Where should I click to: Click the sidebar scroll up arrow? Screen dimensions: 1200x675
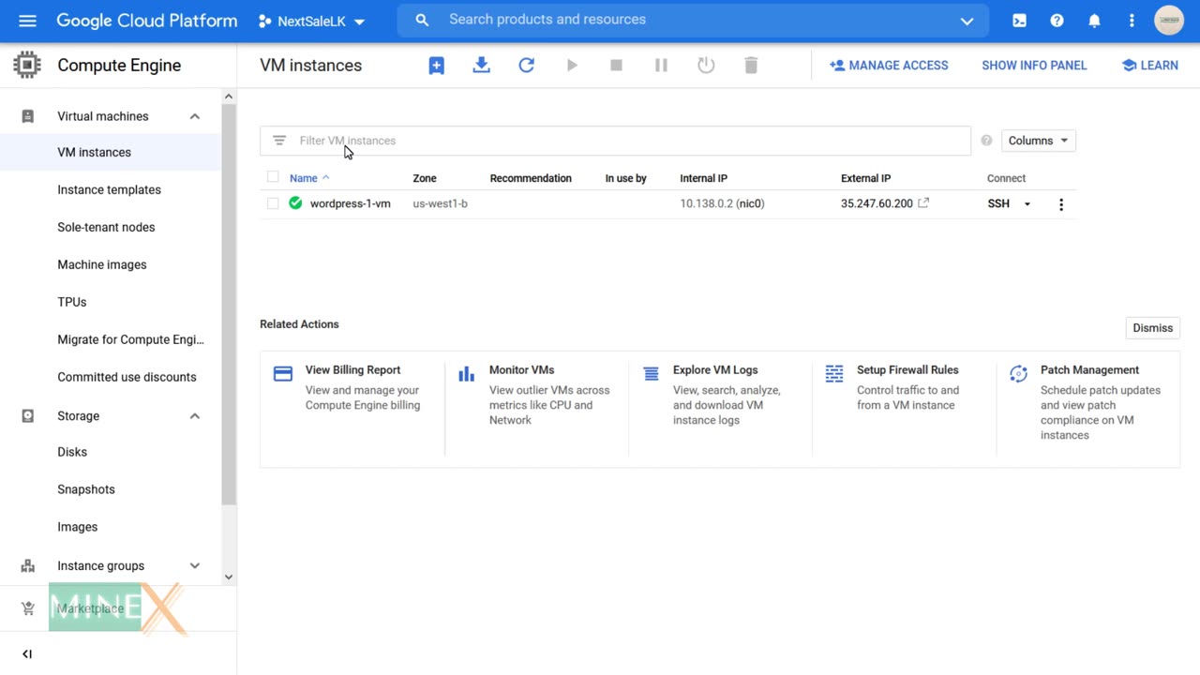tap(229, 97)
